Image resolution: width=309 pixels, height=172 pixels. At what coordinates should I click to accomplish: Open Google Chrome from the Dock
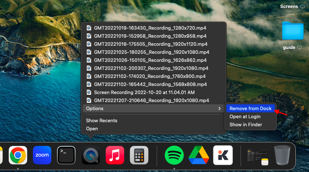(x=18, y=155)
